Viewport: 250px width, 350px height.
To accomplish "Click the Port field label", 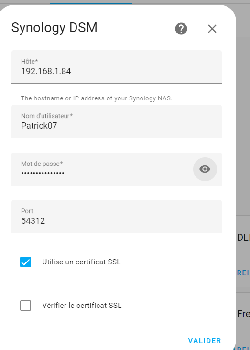I will 27,211.
